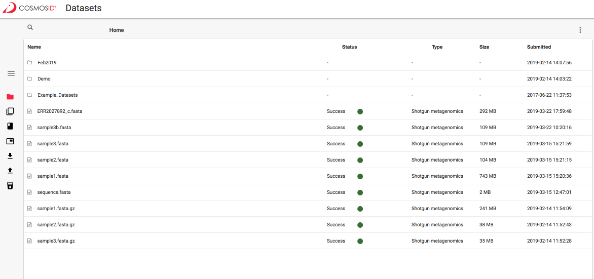The height and width of the screenshot is (279, 594).
Task: Click folder icon of Example_Datasets row
Action: [29, 95]
